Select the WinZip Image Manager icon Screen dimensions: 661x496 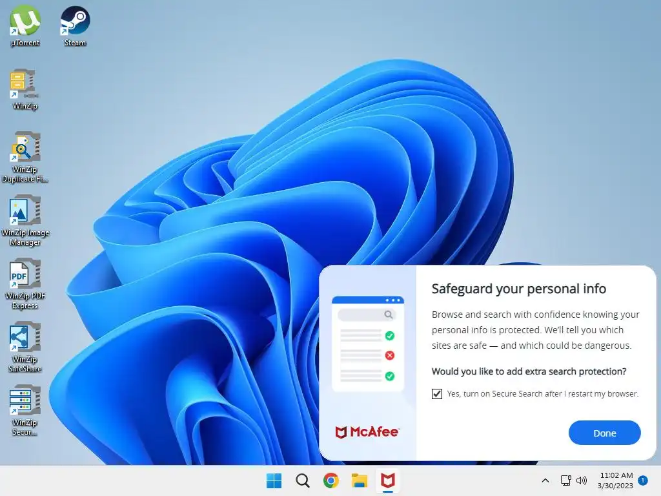pyautogui.click(x=25, y=220)
